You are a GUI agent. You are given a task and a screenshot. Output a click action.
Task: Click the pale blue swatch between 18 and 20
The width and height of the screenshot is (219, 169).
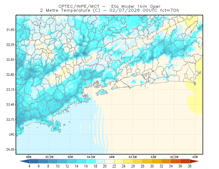coord(100,161)
